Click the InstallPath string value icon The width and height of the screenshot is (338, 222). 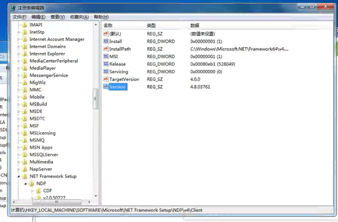click(x=106, y=49)
